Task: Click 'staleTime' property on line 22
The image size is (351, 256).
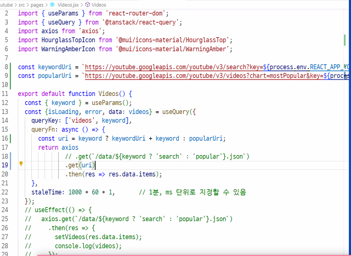Action: tap(46, 192)
